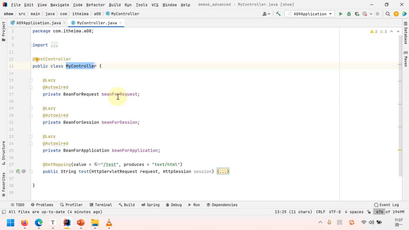Expand the folded import block on line 3
This screenshot has height=230, width=409.
tap(54, 45)
